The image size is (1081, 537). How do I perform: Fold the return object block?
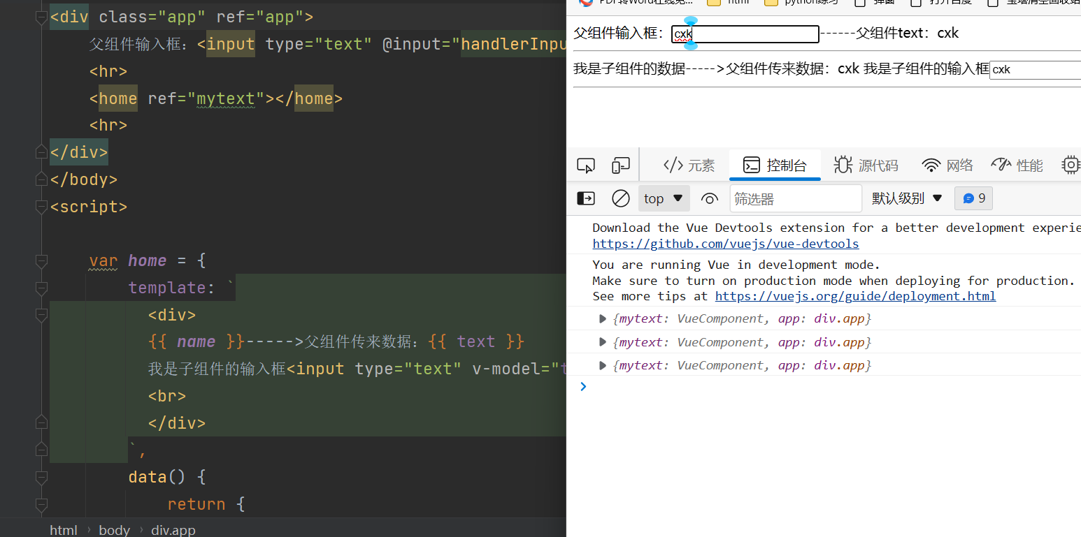[x=41, y=504]
